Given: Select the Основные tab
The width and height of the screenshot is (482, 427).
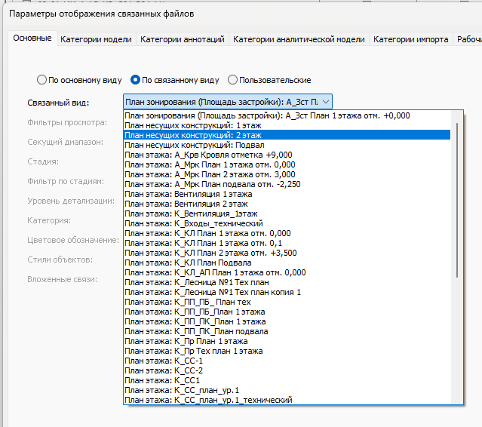Looking at the screenshot, I should pos(32,38).
